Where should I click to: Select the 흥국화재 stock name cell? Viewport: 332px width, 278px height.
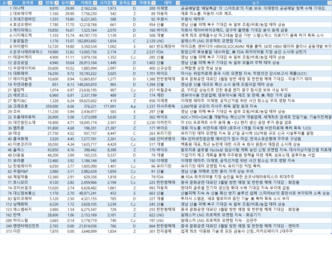27,139
